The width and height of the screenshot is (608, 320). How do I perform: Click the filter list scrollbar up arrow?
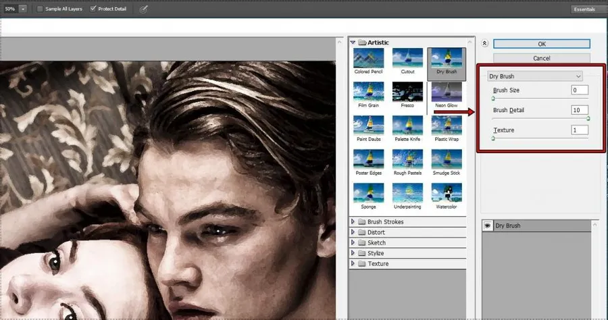coord(470,42)
